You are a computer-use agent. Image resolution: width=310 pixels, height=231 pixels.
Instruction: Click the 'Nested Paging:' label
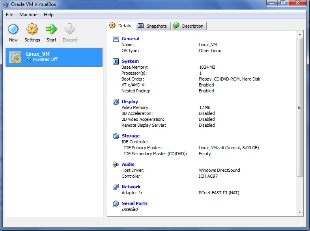pyautogui.click(x=136, y=91)
